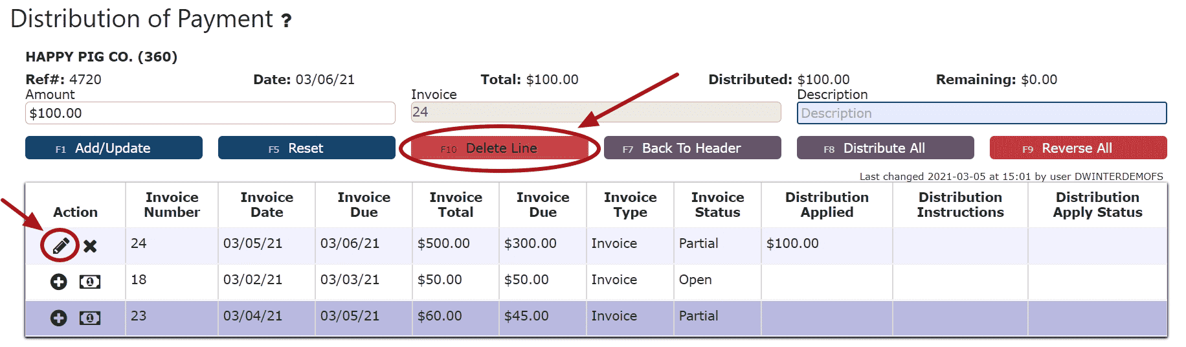Click the red Reverse All button

tap(1078, 148)
